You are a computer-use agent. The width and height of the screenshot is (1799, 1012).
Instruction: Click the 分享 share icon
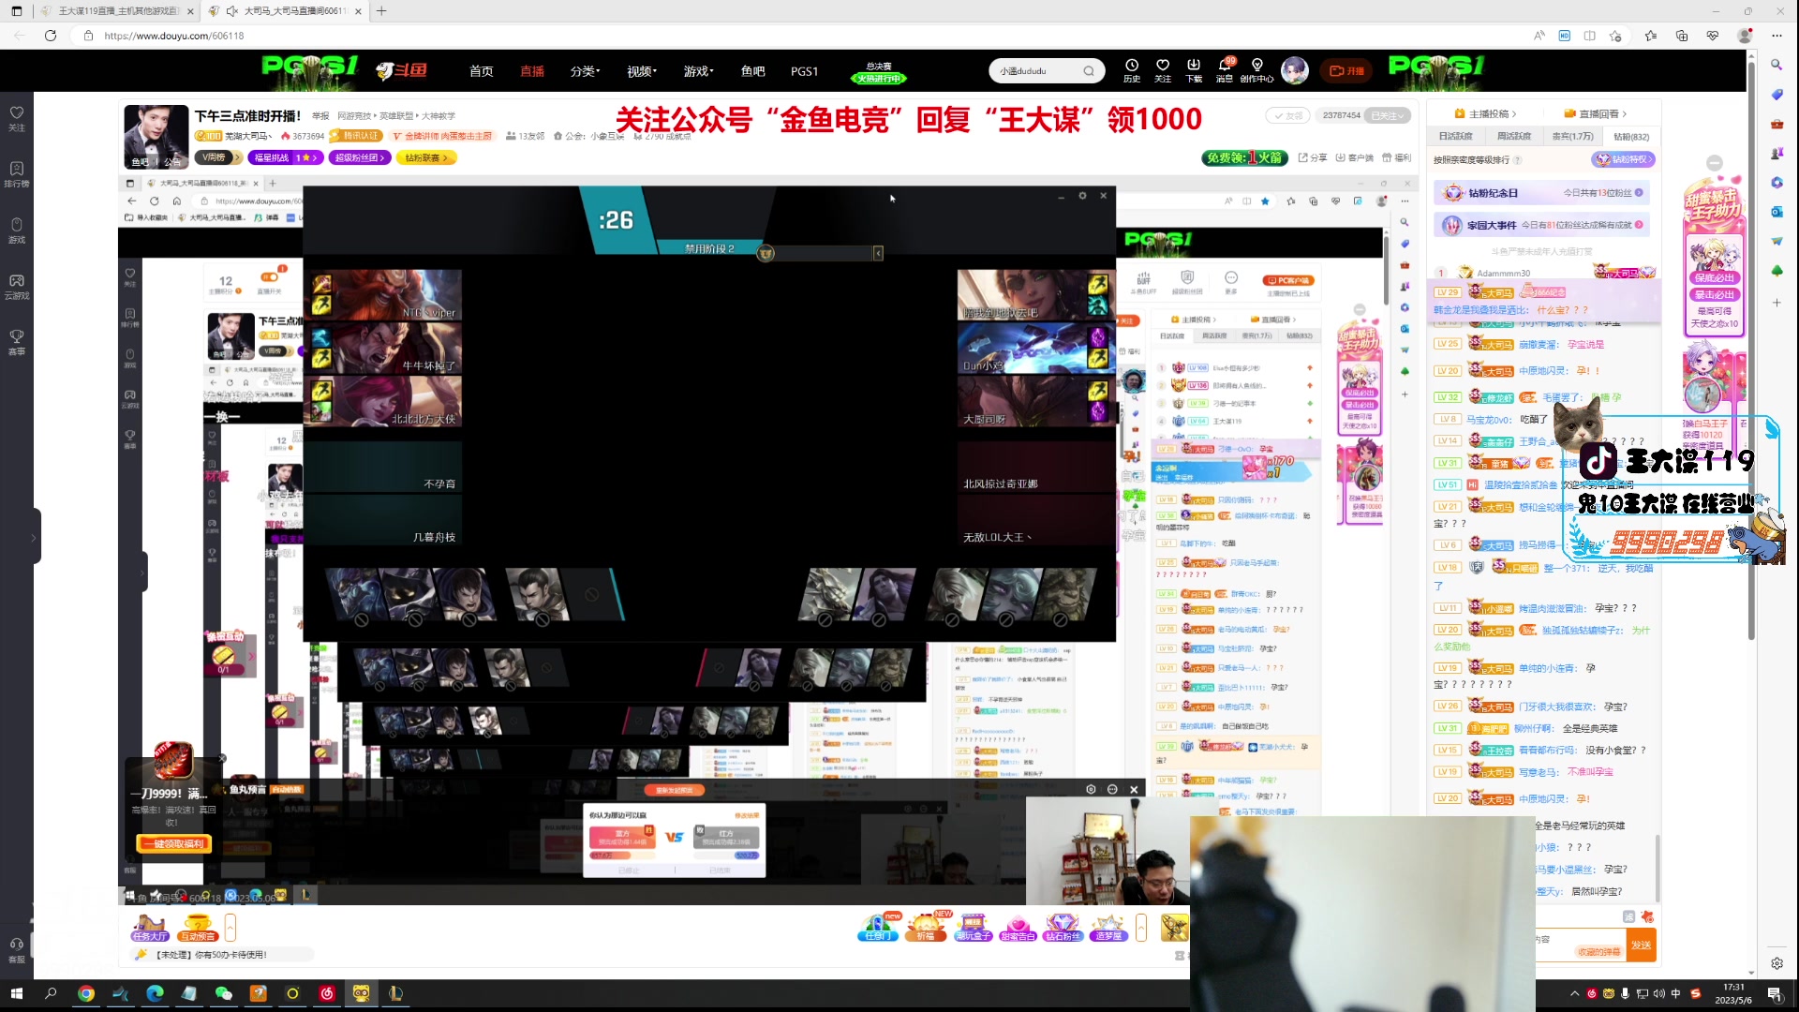1313,157
